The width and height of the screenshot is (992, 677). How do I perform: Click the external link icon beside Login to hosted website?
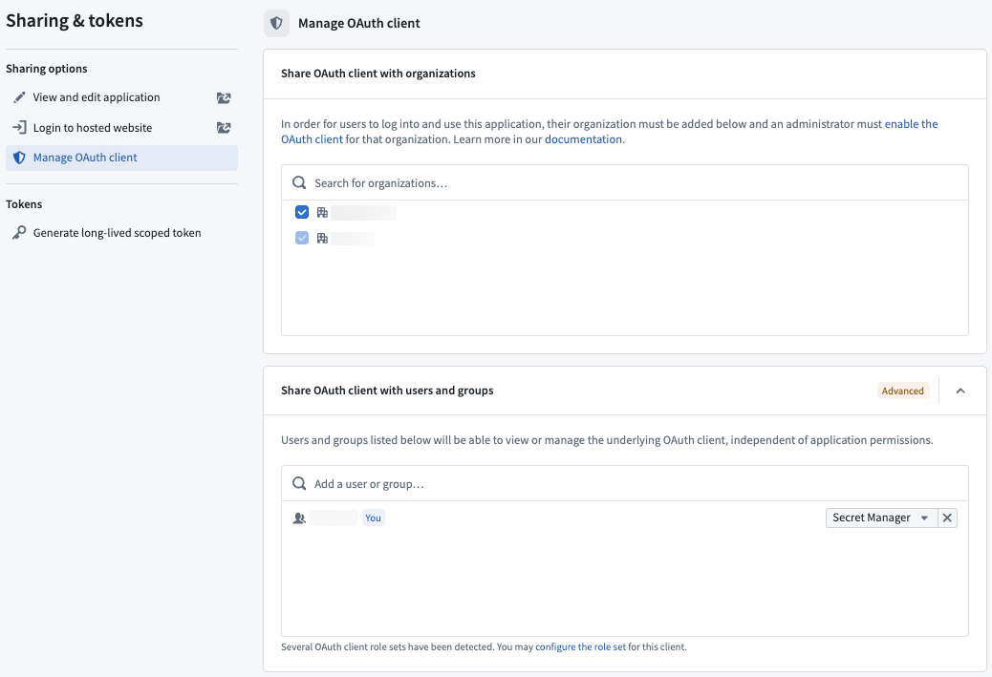pos(223,127)
